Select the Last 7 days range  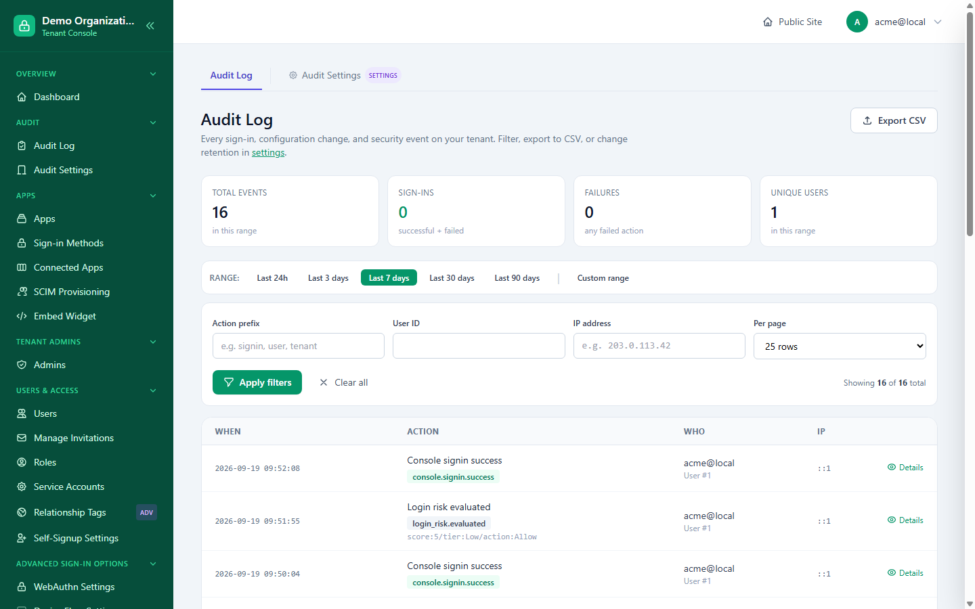click(x=389, y=278)
